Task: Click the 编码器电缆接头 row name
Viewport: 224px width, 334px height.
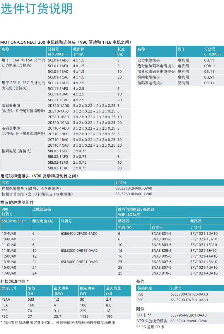Action: pos(151,83)
